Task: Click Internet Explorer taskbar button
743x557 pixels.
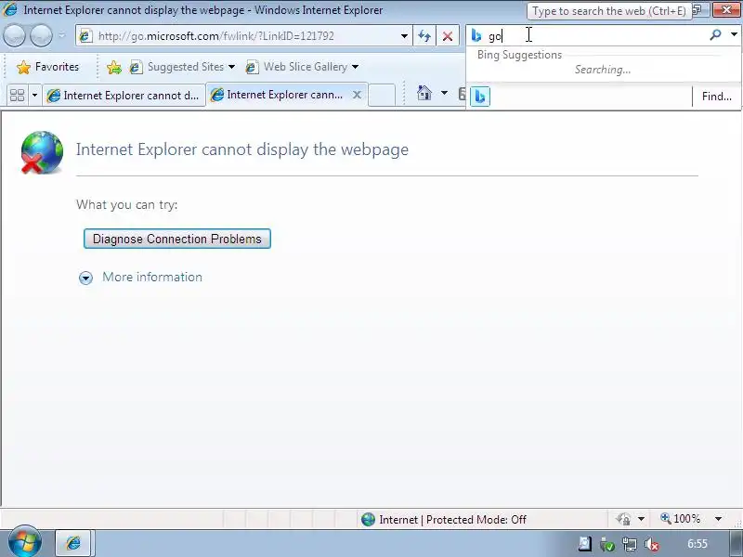Action: tap(74, 543)
